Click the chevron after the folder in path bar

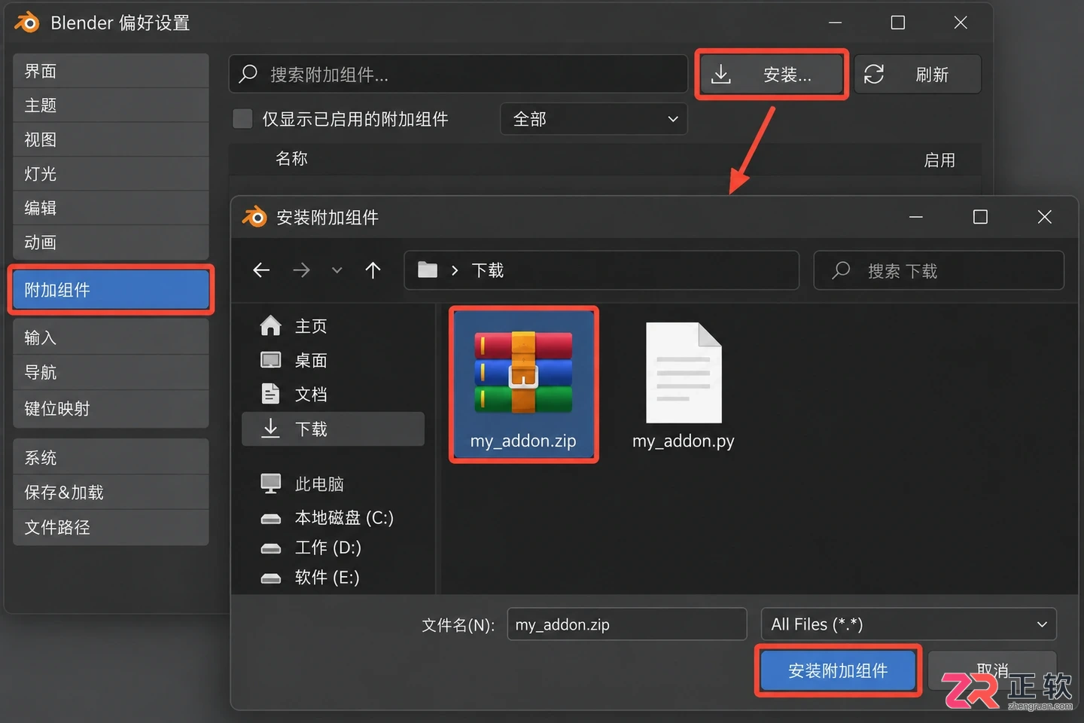pos(455,270)
